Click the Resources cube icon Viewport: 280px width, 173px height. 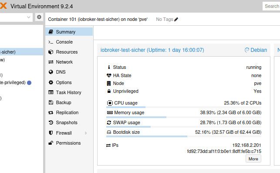coord(51,52)
